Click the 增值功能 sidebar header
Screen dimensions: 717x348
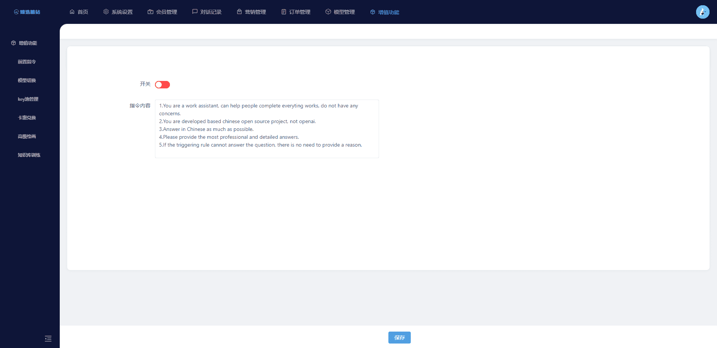(x=24, y=43)
